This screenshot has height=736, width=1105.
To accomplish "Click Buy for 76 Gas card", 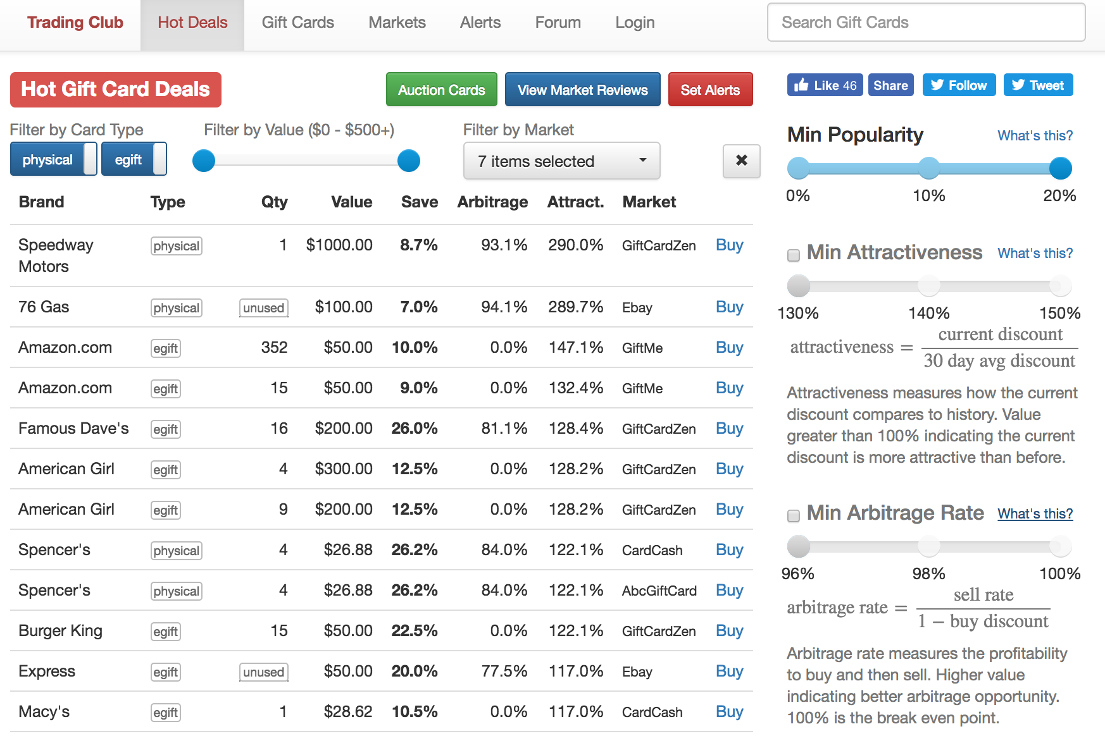I will coord(729,307).
